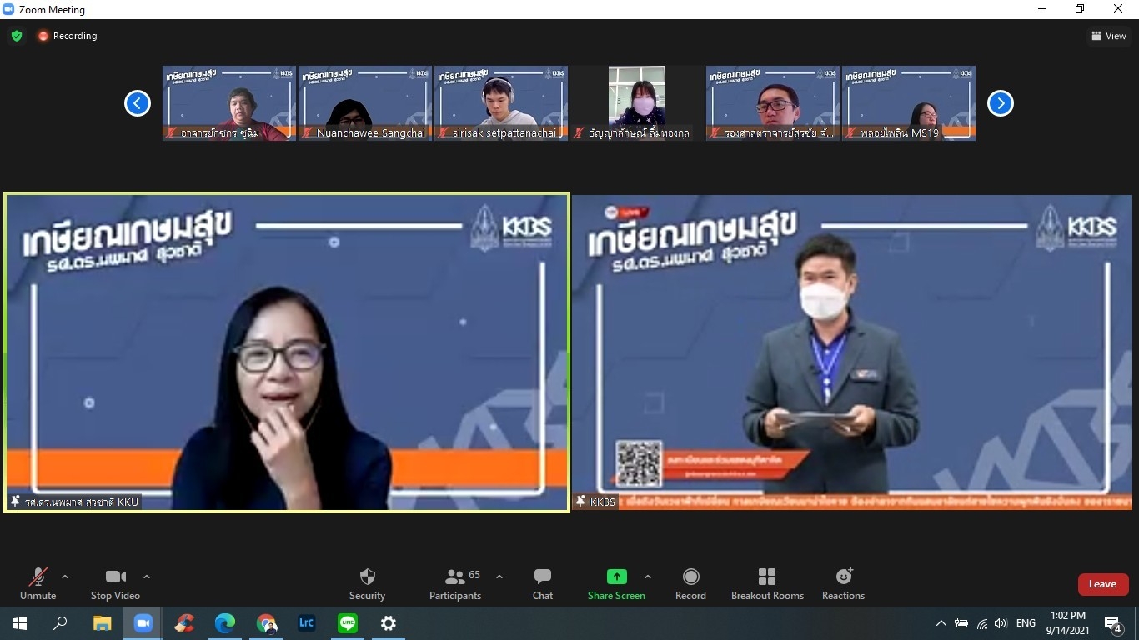The image size is (1139, 640).
Task: Stop Video using the camera button
Action: click(x=115, y=583)
